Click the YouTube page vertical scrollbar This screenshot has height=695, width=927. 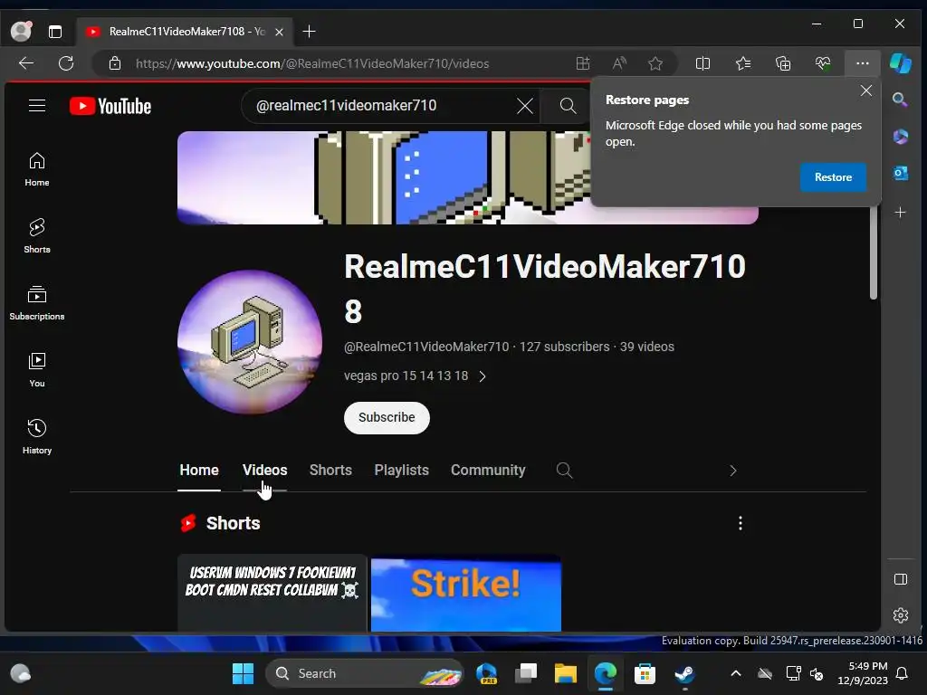(874, 253)
